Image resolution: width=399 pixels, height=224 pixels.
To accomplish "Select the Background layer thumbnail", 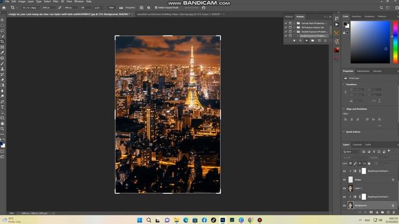I will point(350,205).
